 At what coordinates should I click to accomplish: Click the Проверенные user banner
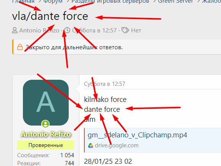pyautogui.click(x=45, y=145)
